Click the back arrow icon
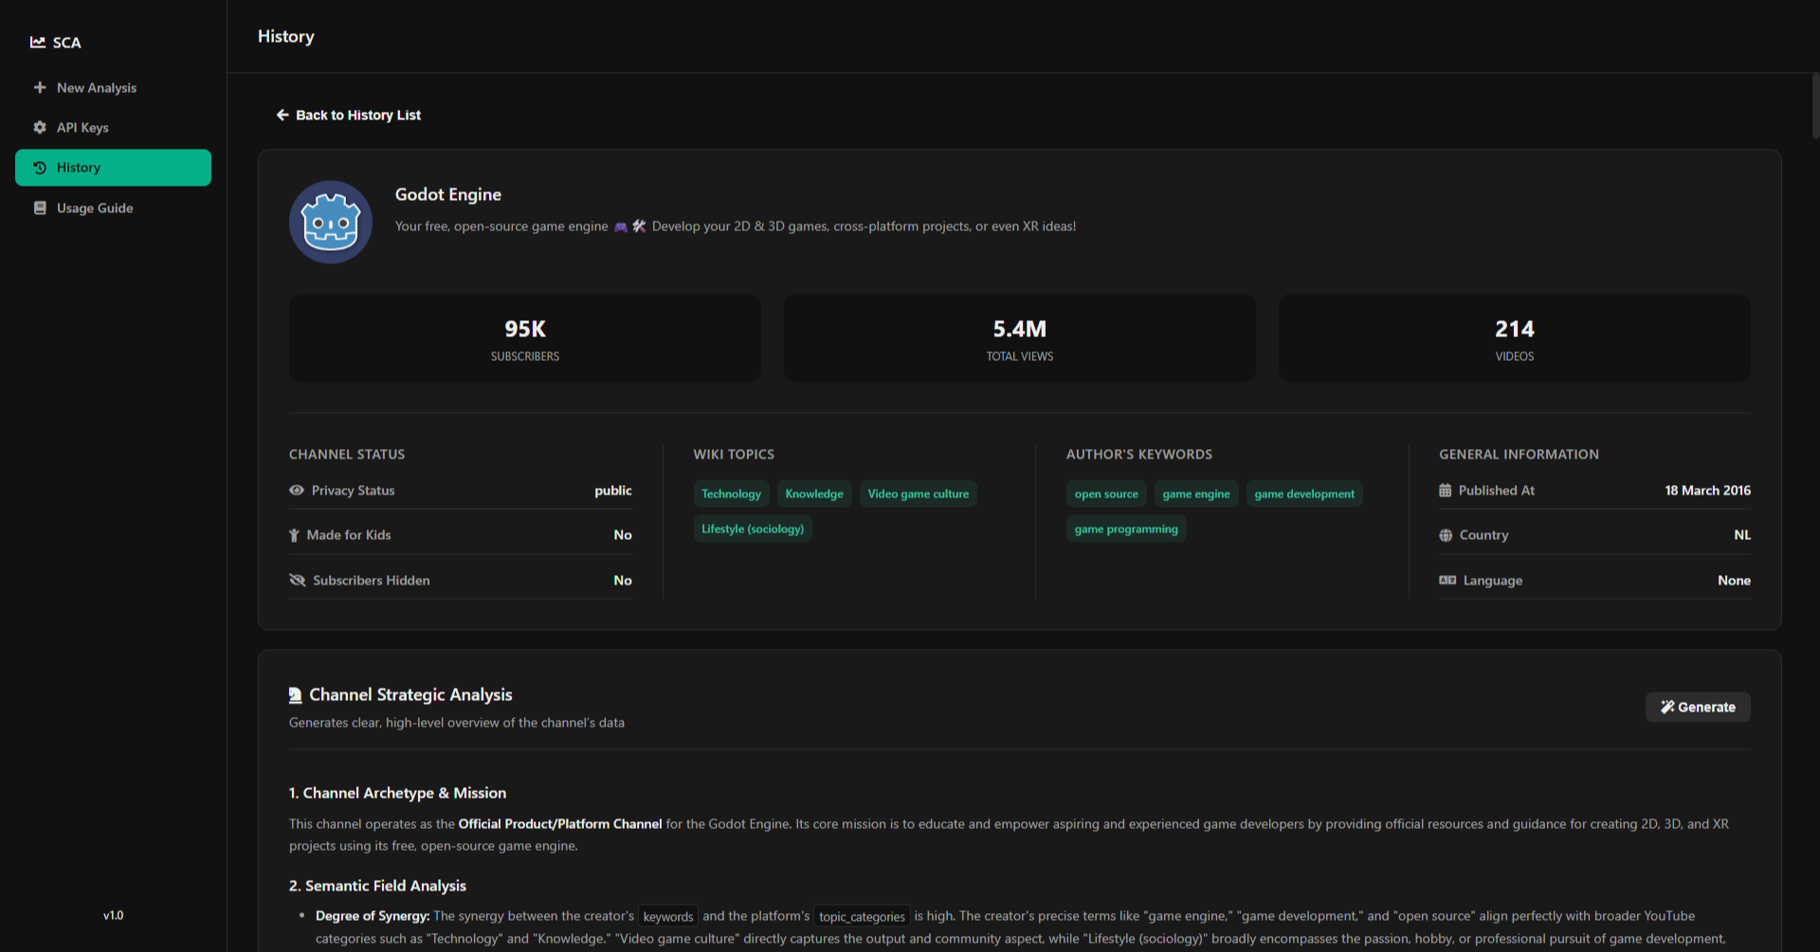This screenshot has width=1820, height=952. click(282, 115)
